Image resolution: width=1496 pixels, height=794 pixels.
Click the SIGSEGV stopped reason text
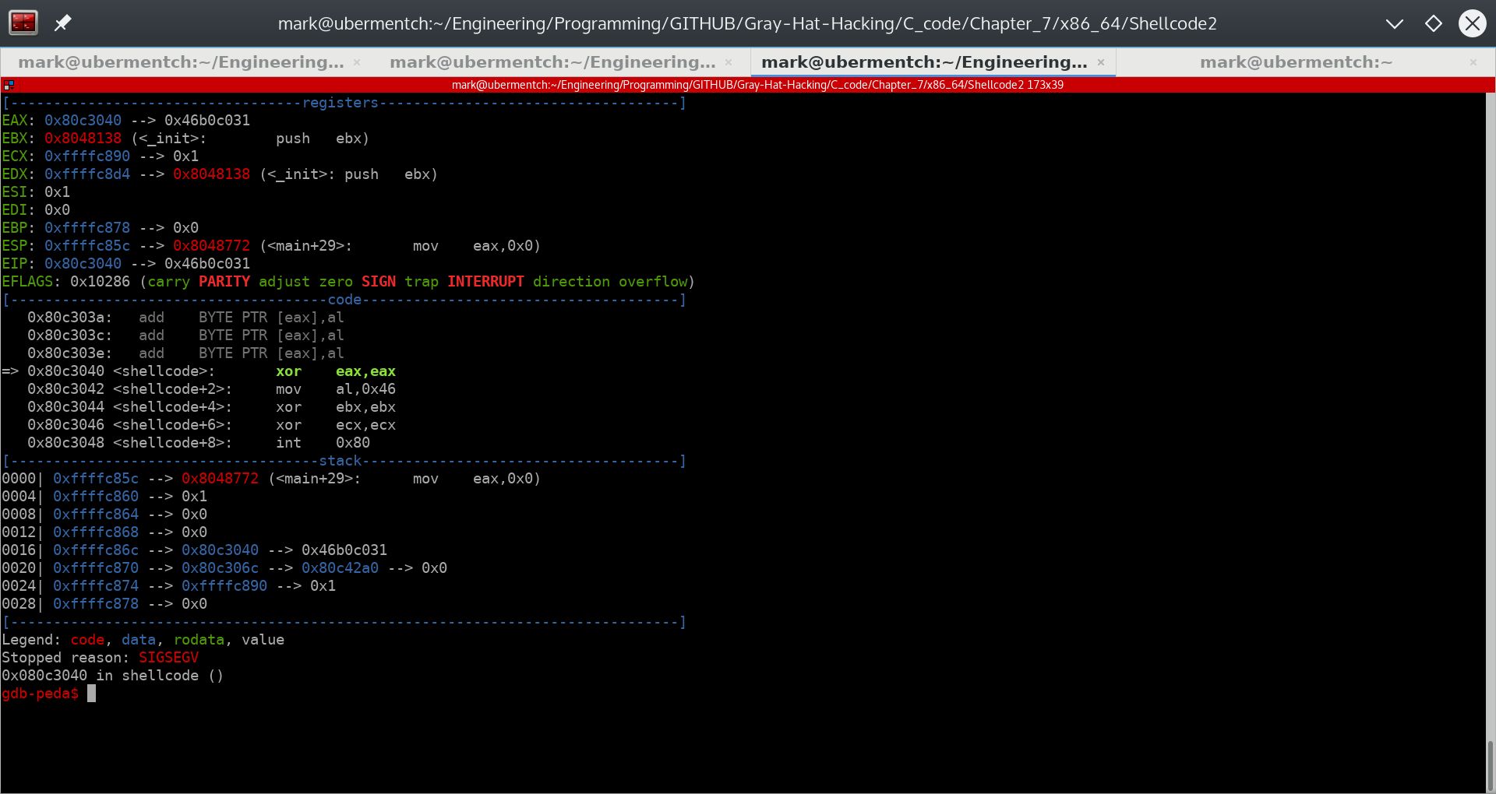click(x=168, y=658)
